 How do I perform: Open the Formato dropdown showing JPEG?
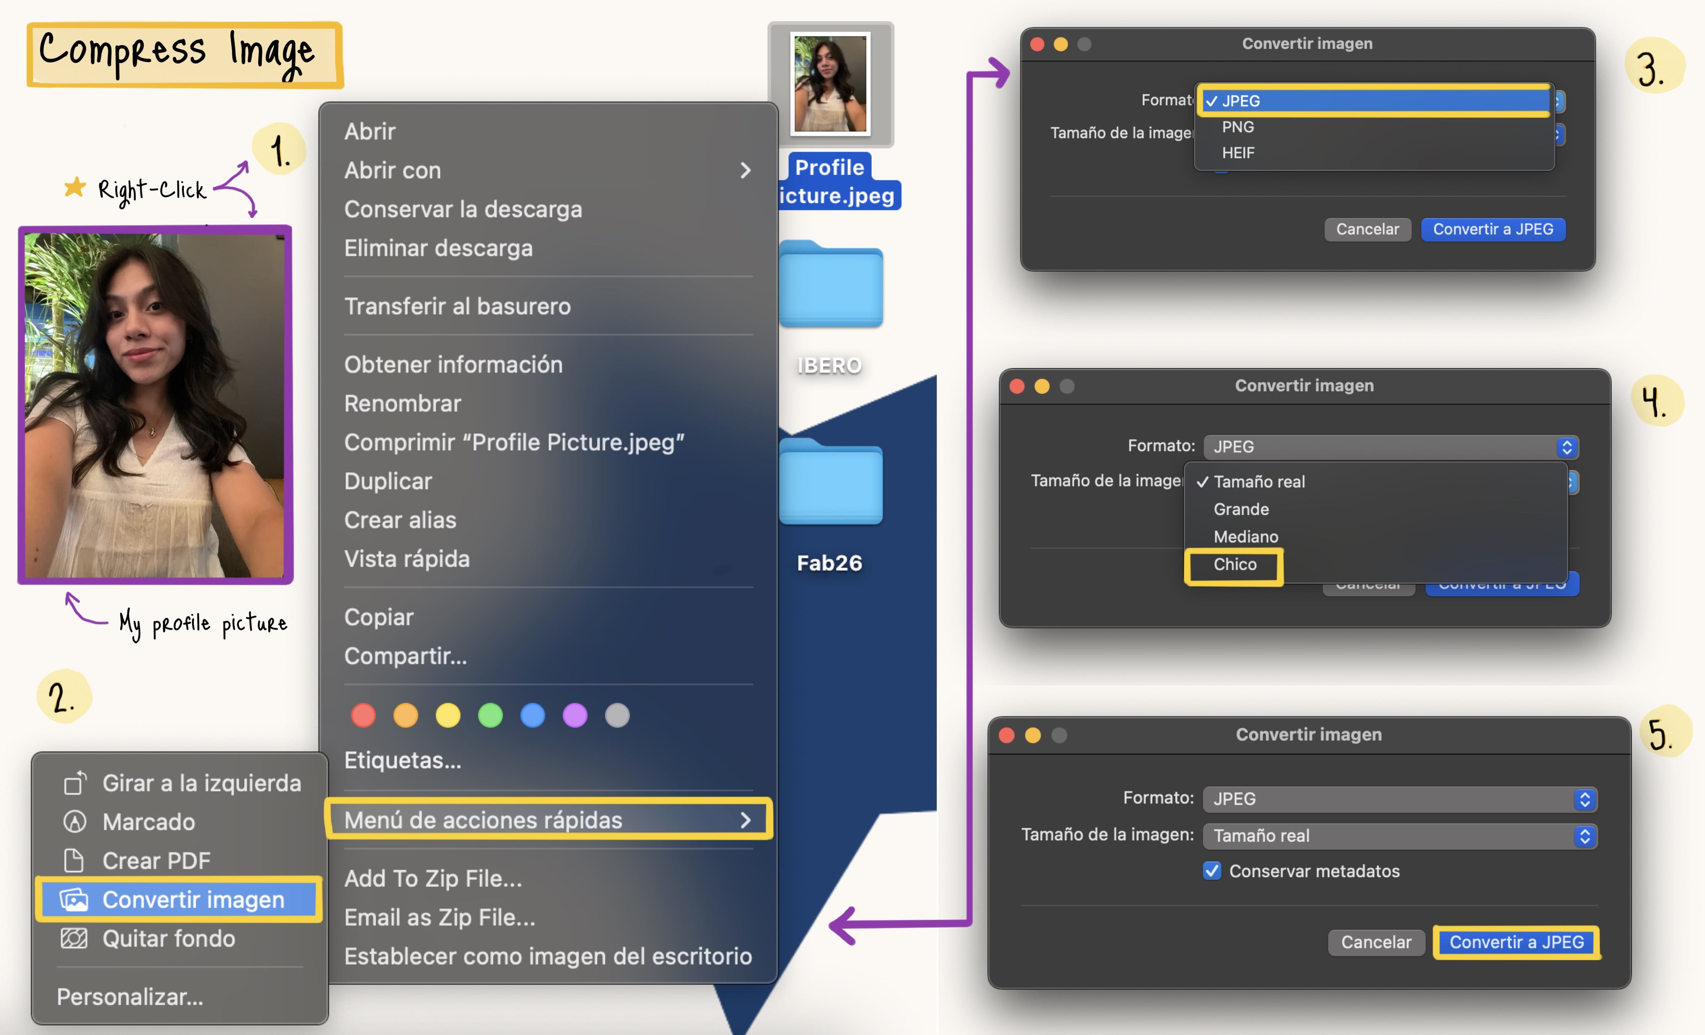coord(1399,798)
